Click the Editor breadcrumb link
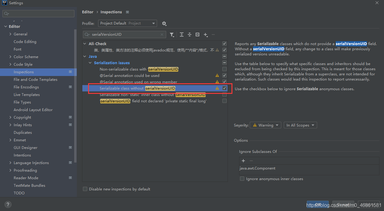 88,12
